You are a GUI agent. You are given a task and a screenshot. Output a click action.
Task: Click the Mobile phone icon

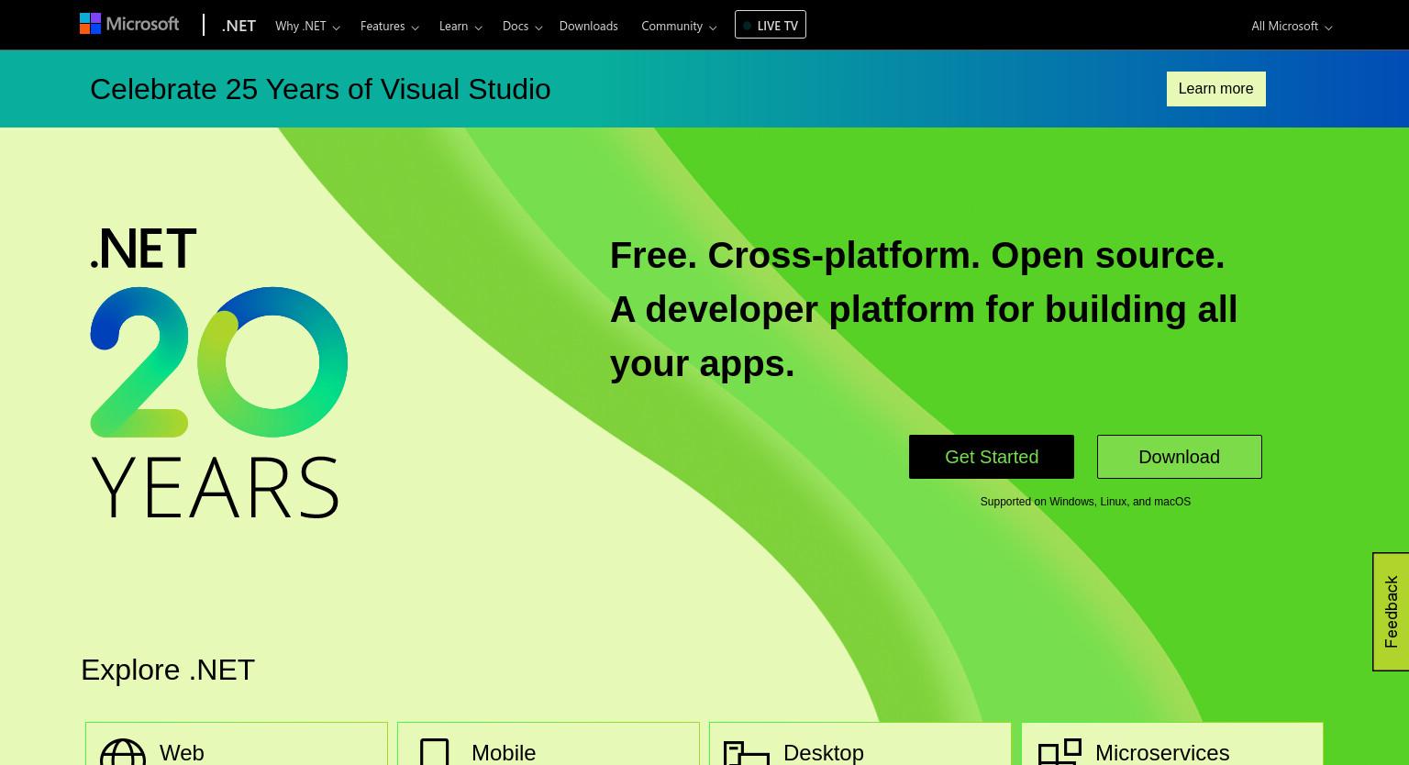click(x=435, y=751)
